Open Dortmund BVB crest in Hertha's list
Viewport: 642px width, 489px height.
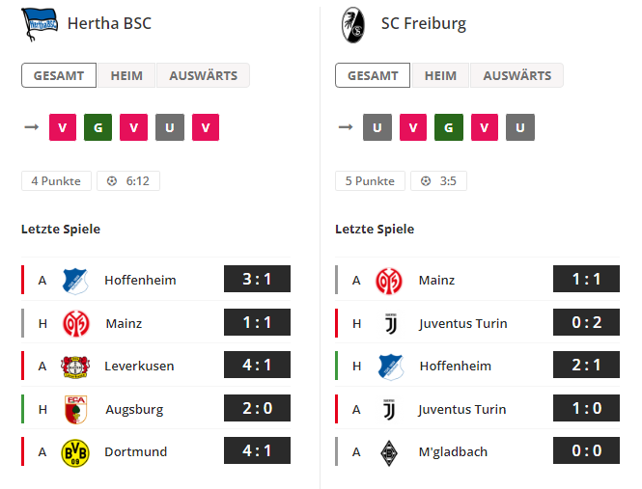coord(75,452)
